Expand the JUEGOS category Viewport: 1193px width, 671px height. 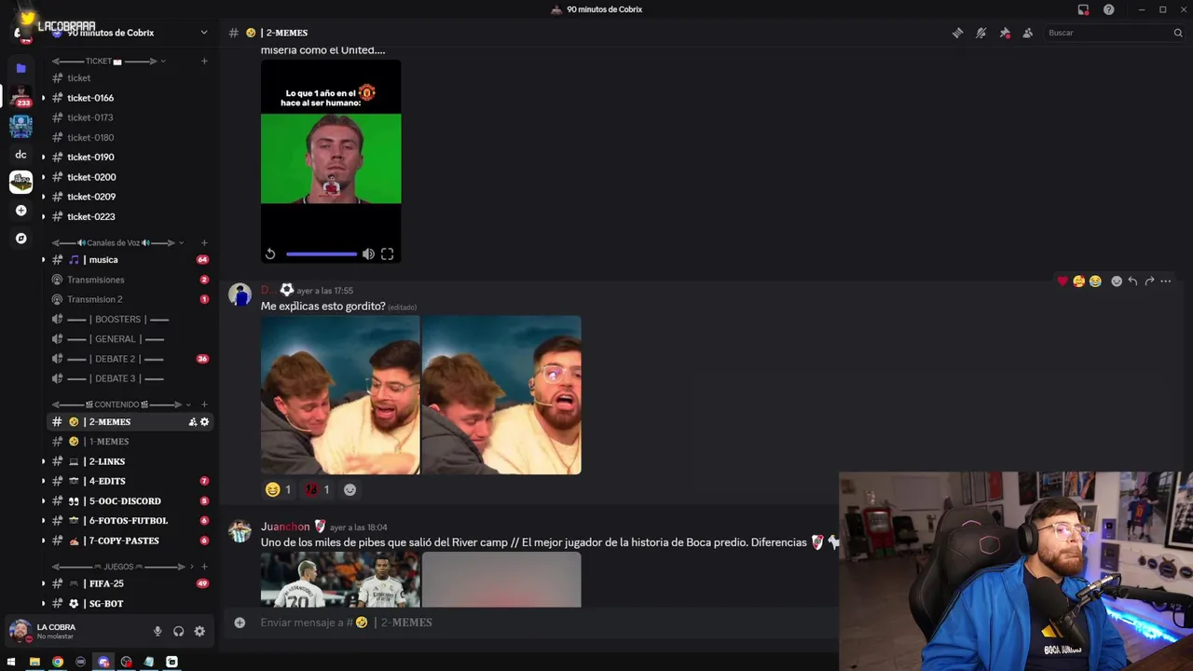(123, 567)
